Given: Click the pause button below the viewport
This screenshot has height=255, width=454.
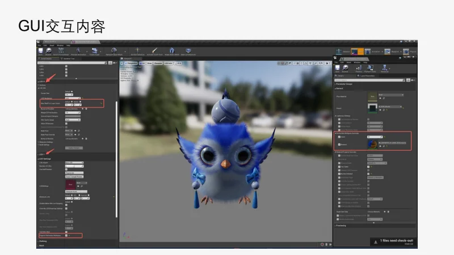Looking at the screenshot, I should tap(326, 245).
